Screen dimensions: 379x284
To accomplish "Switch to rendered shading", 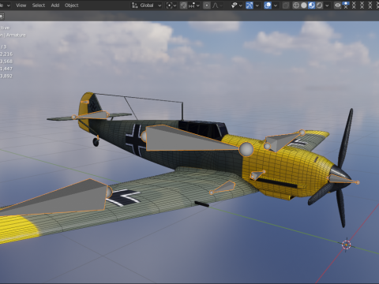I will (319, 6).
